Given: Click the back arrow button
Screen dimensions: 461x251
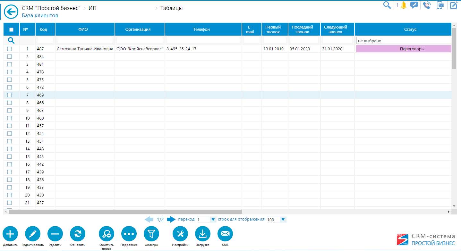Looking at the screenshot, I should 11,12.
